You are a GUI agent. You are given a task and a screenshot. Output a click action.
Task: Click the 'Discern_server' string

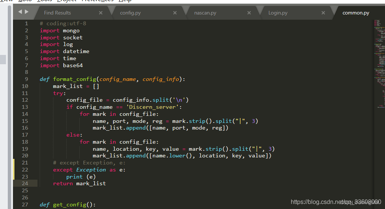tap(152, 107)
